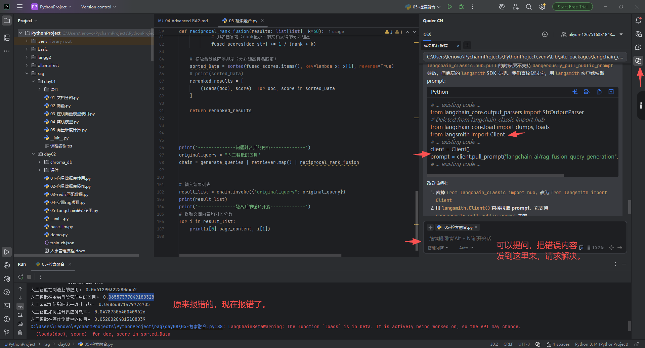Open the Python Console tool window
645x348 pixels.
click(x=7, y=265)
